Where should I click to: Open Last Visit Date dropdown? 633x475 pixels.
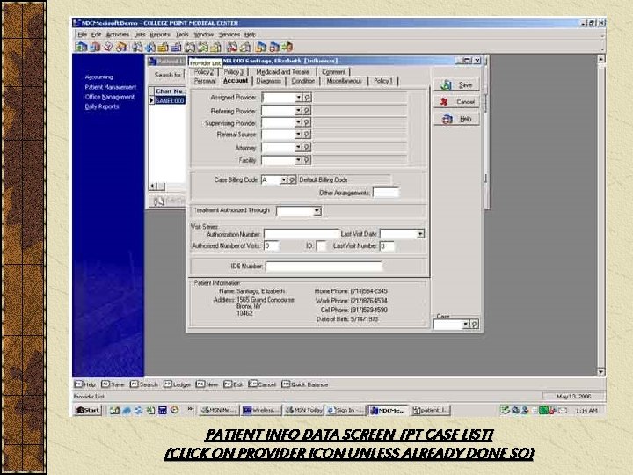420,234
